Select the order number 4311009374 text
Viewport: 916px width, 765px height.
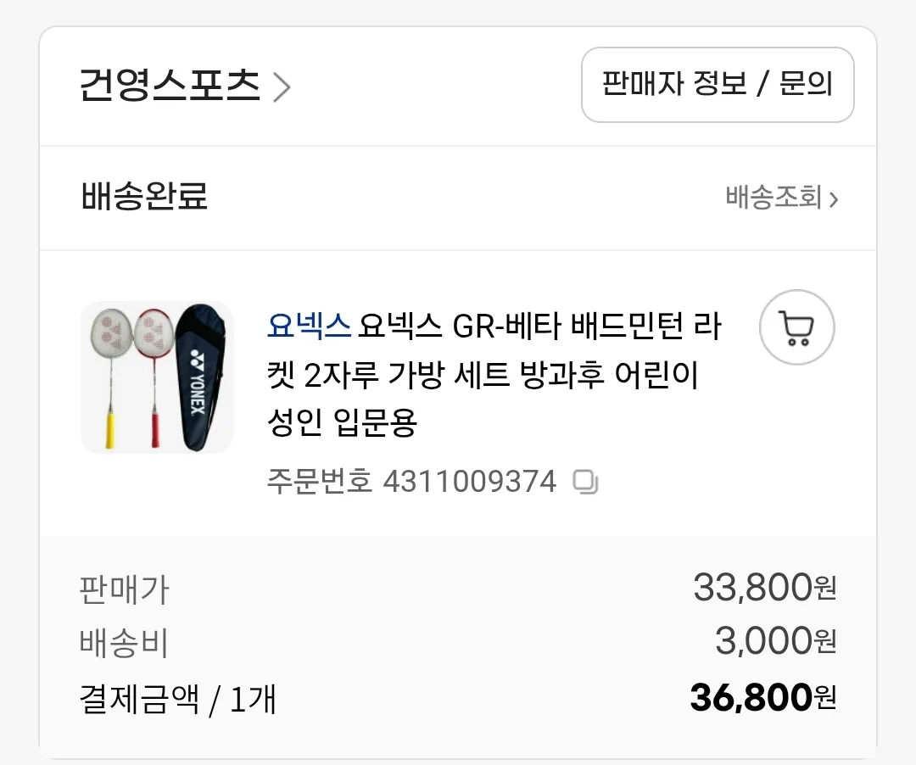click(469, 482)
